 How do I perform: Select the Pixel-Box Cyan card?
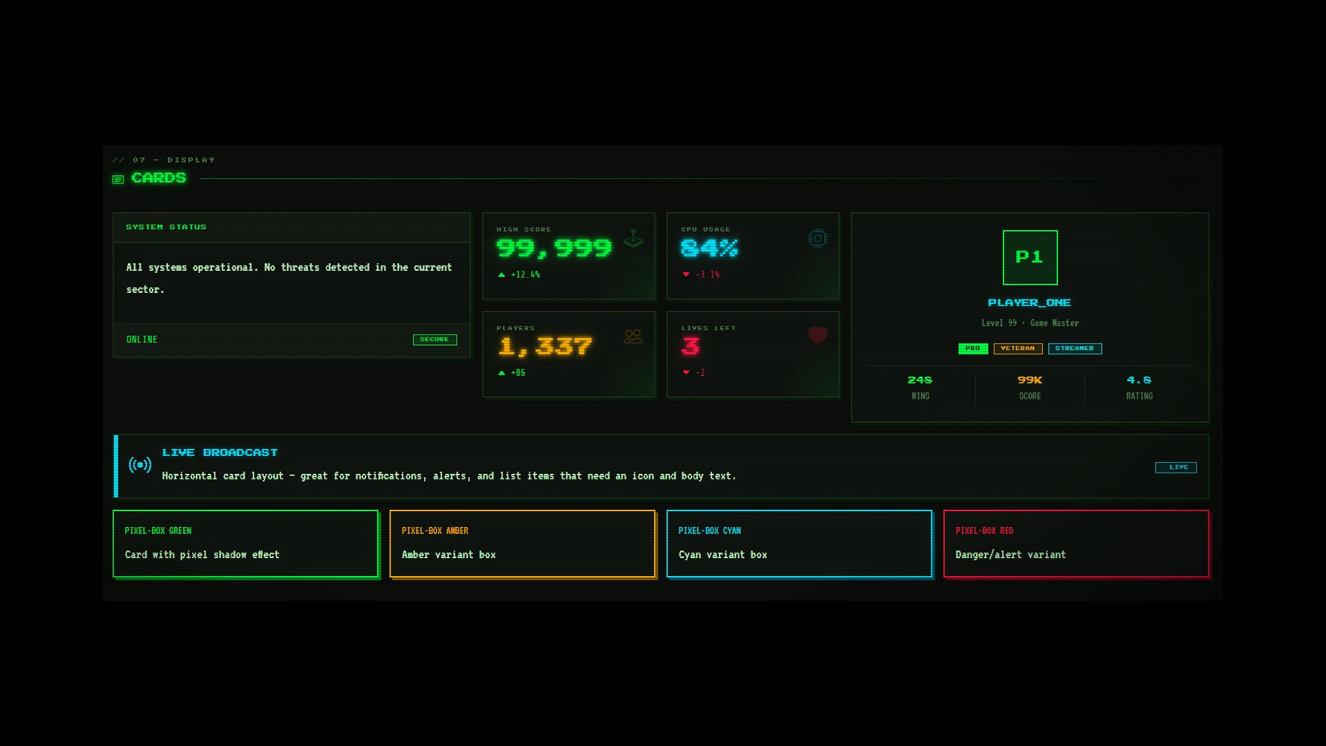(799, 544)
